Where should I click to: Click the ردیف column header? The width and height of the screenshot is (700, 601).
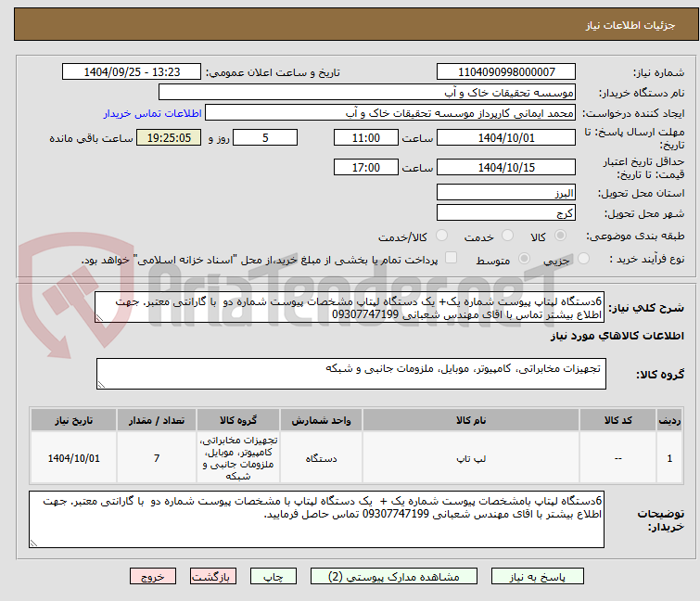tap(669, 420)
